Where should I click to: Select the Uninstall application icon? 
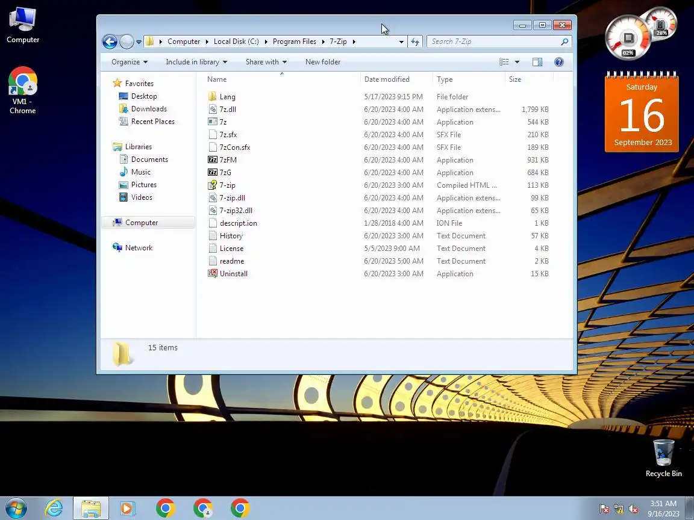click(x=213, y=274)
